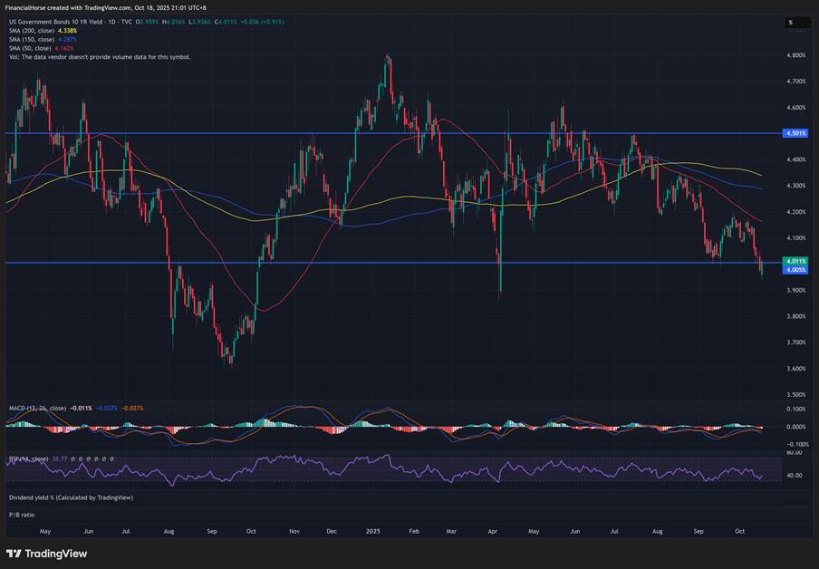The height and width of the screenshot is (569, 819).
Task: Click the upper blue horizontal line at 4.501%
Action: [272, 133]
